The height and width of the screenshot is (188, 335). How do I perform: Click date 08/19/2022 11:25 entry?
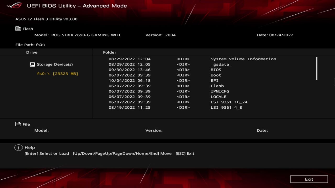point(130,107)
